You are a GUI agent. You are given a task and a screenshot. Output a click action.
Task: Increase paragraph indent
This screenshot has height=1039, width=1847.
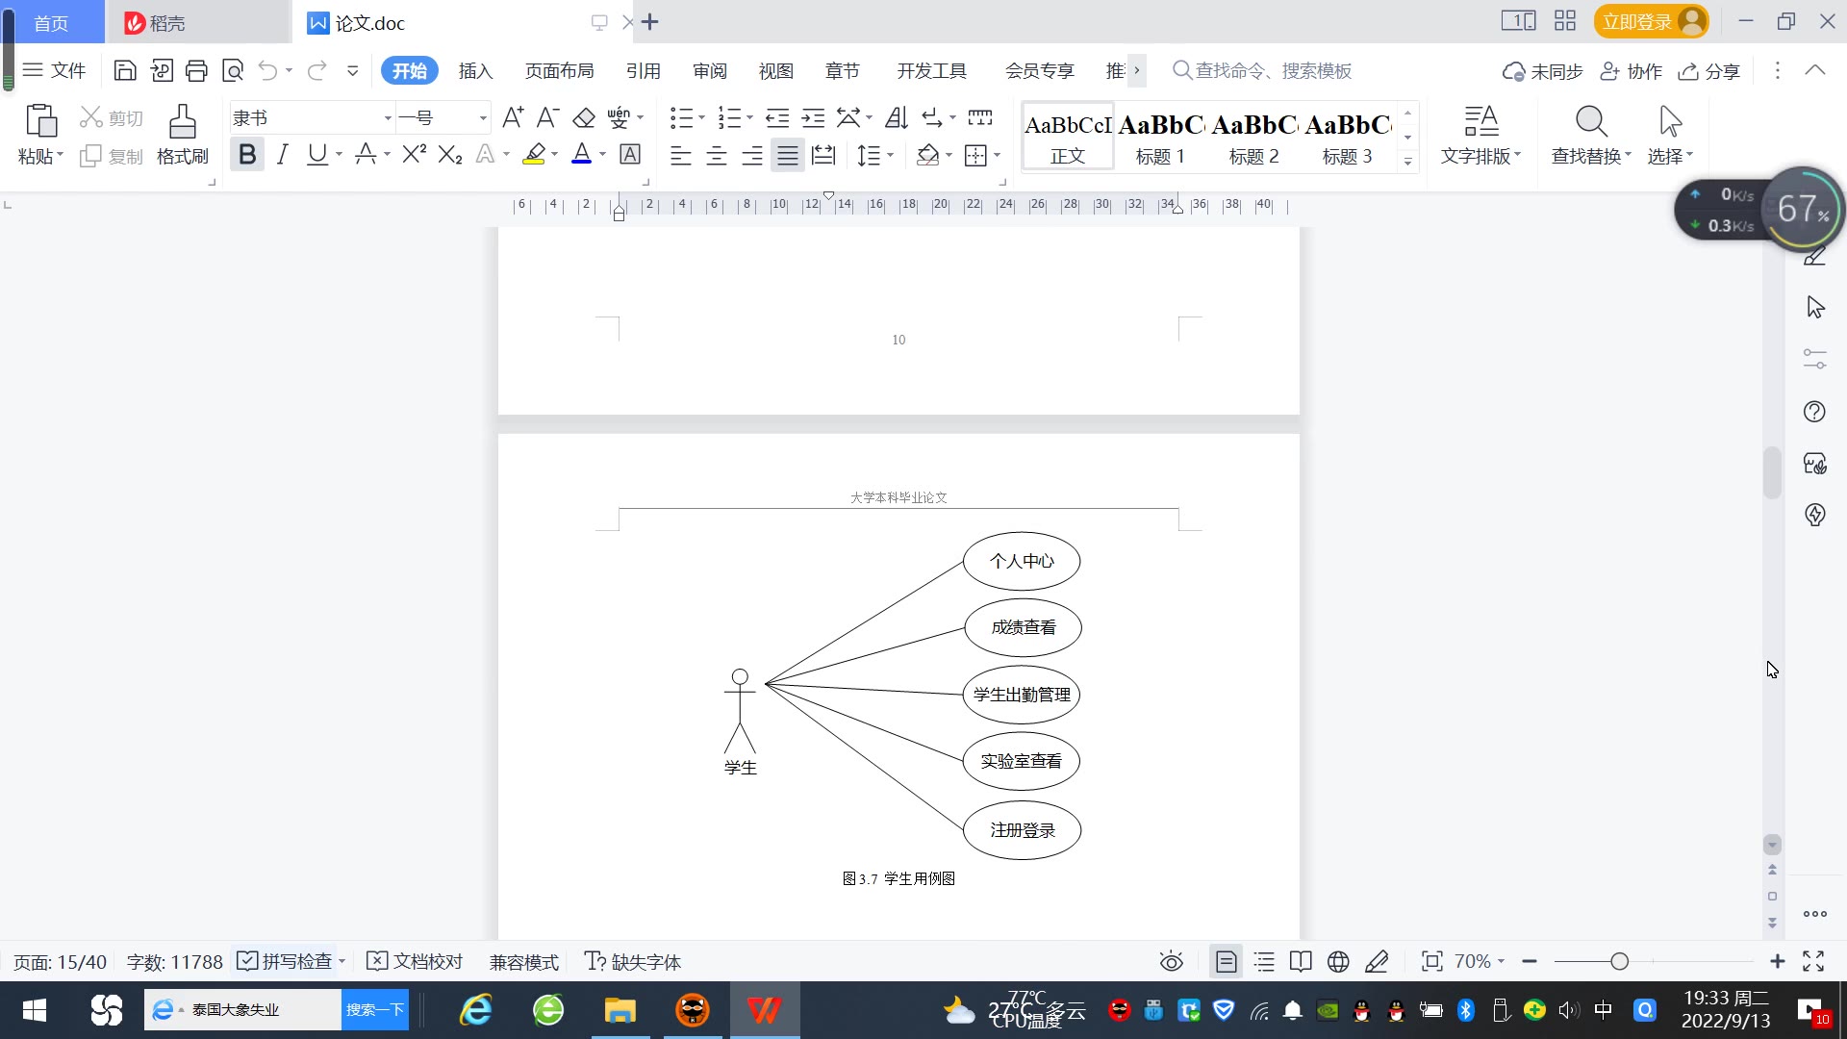coord(814,117)
